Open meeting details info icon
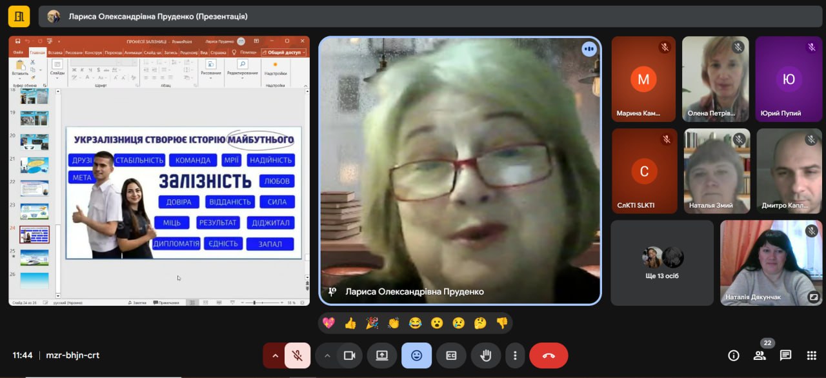Viewport: 826px width, 378px height. pyautogui.click(x=733, y=355)
